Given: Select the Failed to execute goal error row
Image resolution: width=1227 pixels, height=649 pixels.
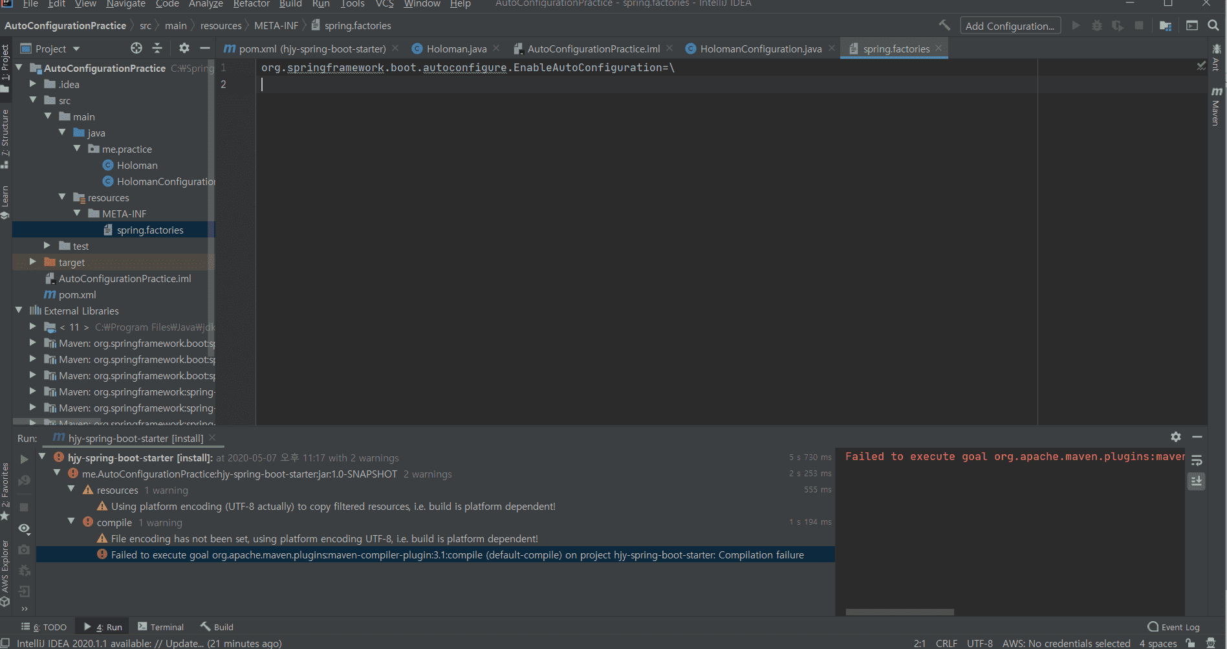Looking at the screenshot, I should [435, 555].
